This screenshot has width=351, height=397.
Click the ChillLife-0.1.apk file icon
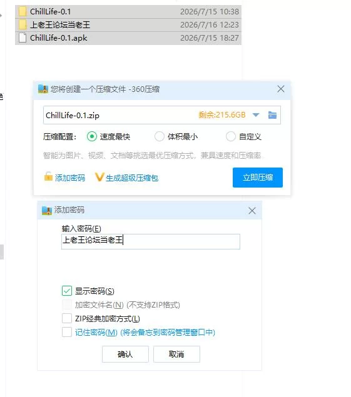pos(23,38)
